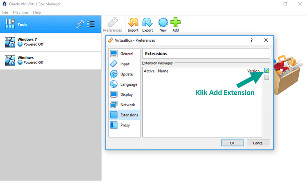This screenshot has height=181, width=307.
Task: Select the Windows 7 virtual machine
Action: click(x=51, y=42)
